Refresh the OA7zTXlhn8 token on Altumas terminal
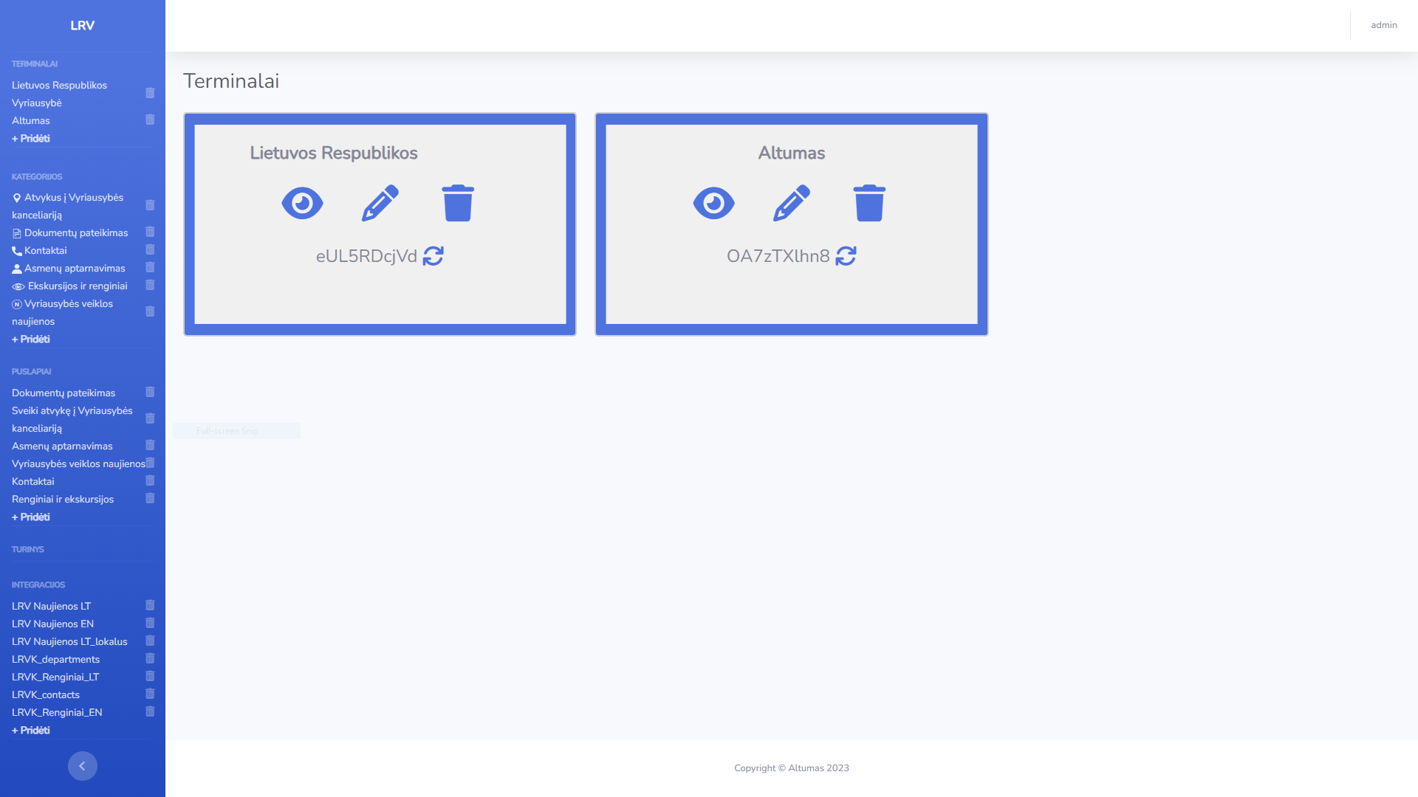The width and height of the screenshot is (1418, 797). [x=846, y=255]
